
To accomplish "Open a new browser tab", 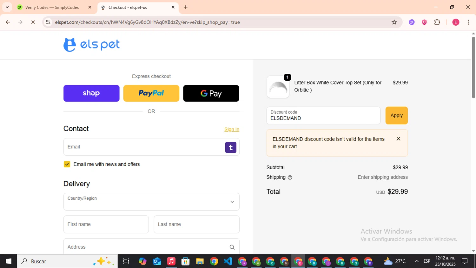I will point(186,7).
